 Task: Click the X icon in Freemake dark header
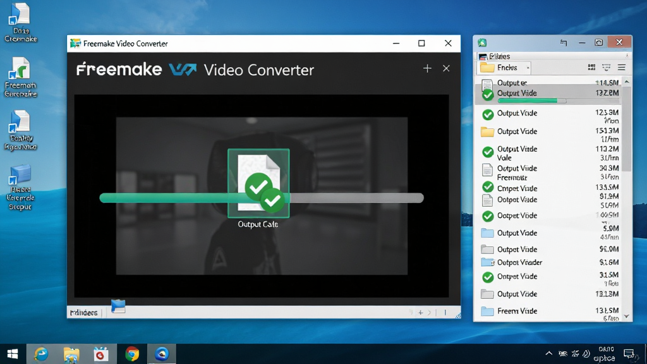446,68
